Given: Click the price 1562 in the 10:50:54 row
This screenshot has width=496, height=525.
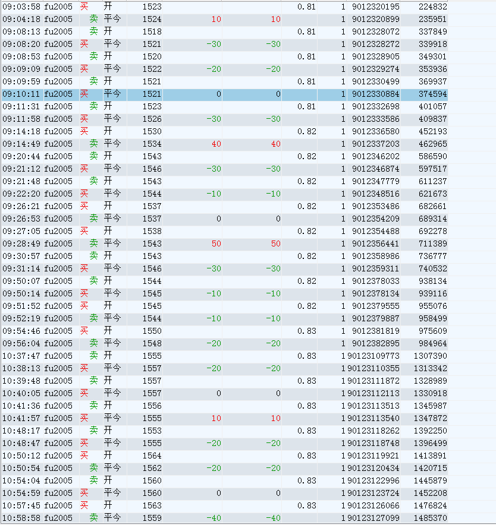Looking at the screenshot, I should point(152,468).
